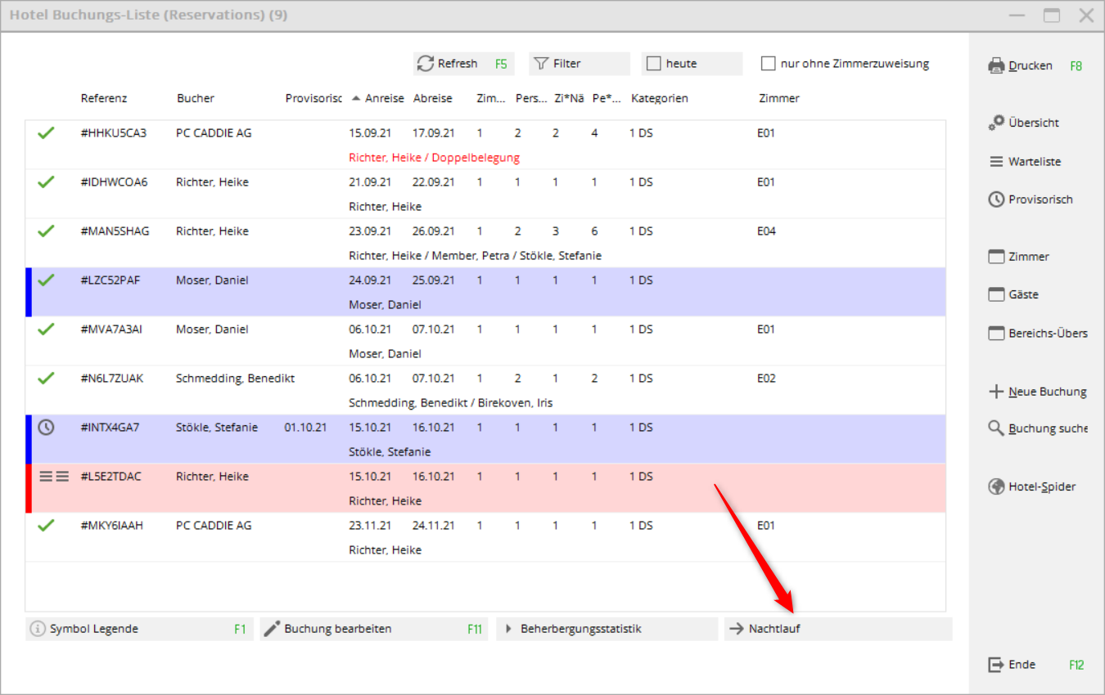Open the Zimmer view in sidebar
The height and width of the screenshot is (695, 1105).
tap(1029, 257)
